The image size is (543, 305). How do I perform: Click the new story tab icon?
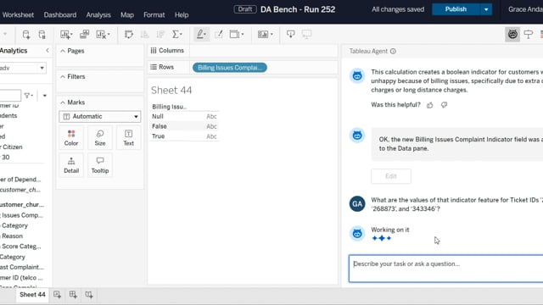(x=89, y=295)
